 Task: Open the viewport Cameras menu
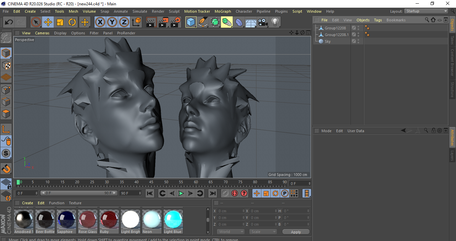[42, 33]
